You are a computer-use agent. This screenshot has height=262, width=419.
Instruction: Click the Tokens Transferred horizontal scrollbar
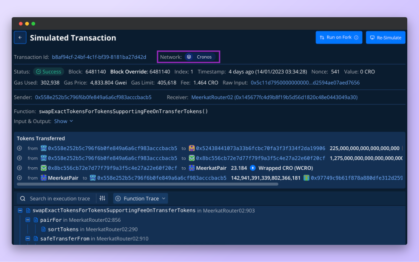pos(147,184)
